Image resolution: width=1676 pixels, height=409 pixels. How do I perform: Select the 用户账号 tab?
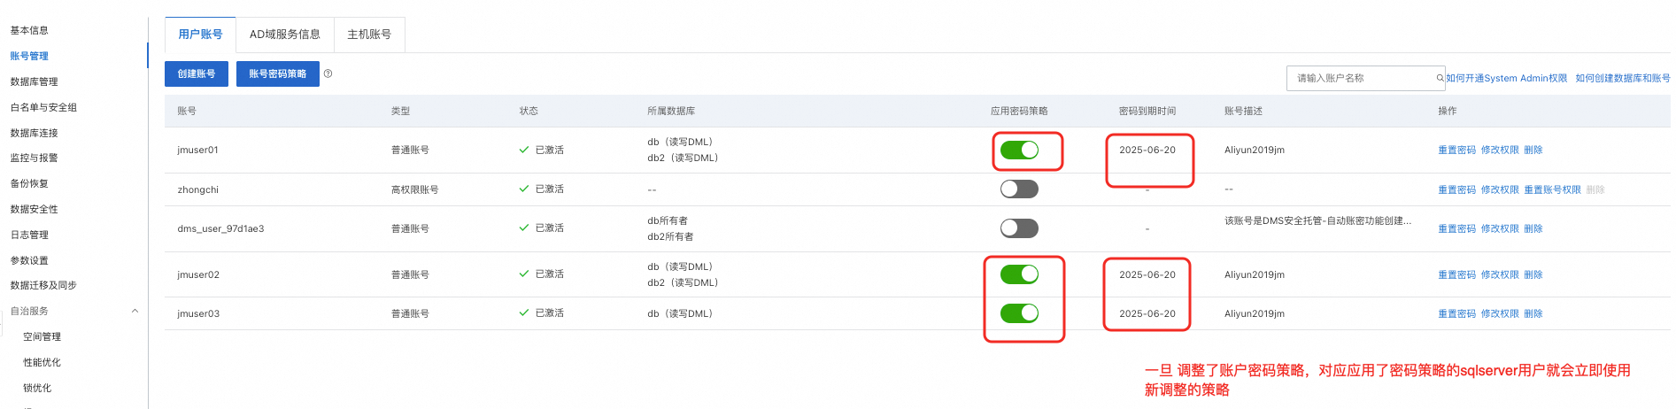click(x=200, y=35)
